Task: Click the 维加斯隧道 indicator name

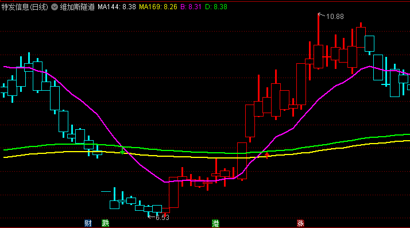Action: pos(78,7)
